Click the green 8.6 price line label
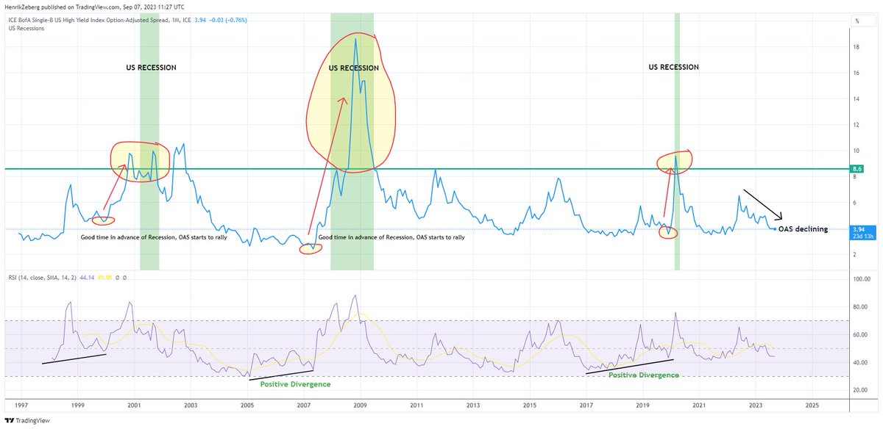 click(x=857, y=169)
